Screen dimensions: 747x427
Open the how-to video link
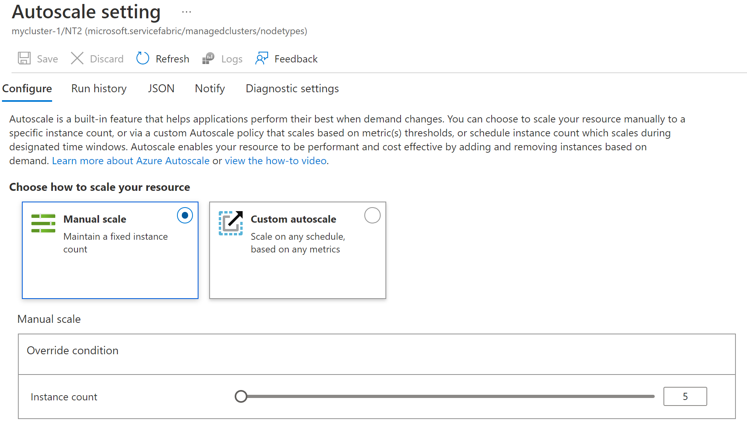(275, 160)
